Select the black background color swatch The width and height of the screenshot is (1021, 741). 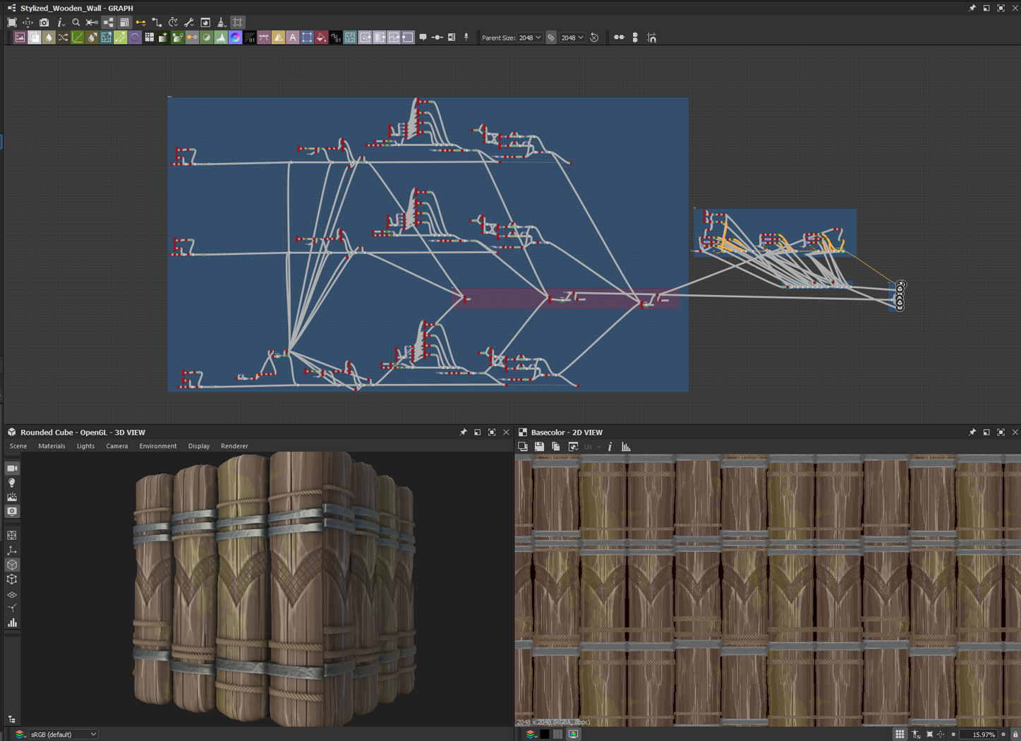545,735
